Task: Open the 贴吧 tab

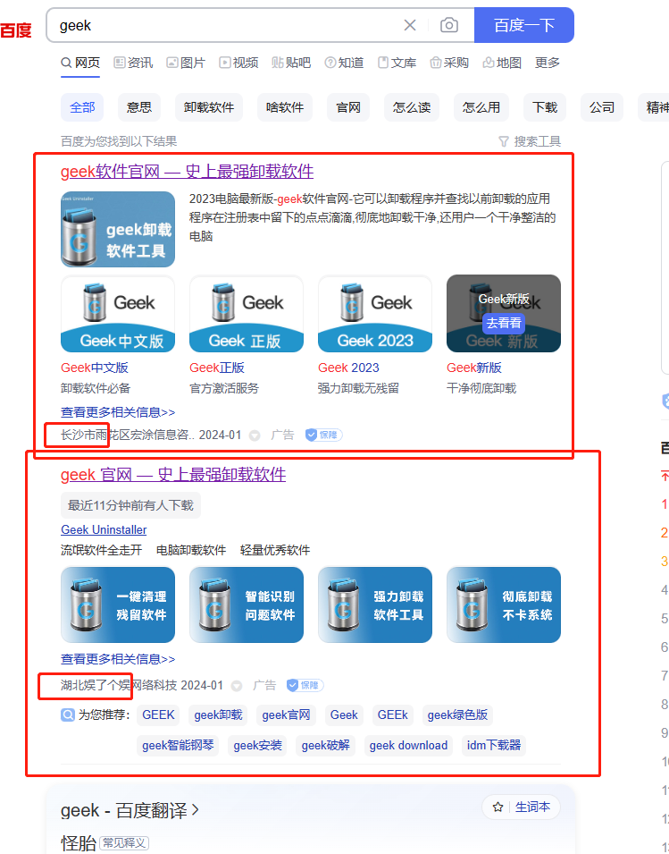Action: coord(291,63)
